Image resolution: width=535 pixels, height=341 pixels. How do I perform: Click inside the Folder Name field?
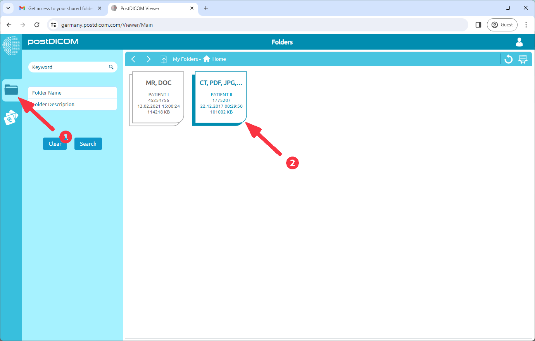tap(72, 93)
